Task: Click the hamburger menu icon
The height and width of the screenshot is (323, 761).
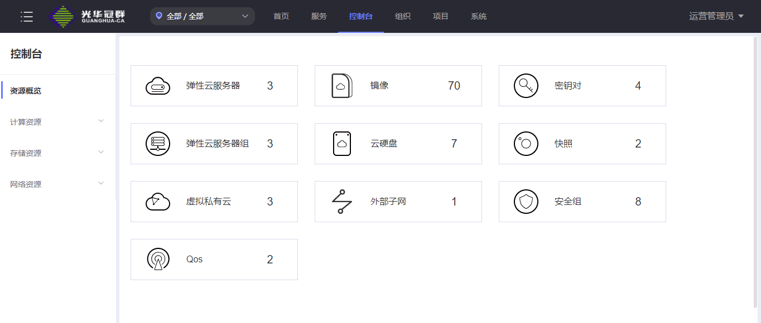Action: coord(27,17)
